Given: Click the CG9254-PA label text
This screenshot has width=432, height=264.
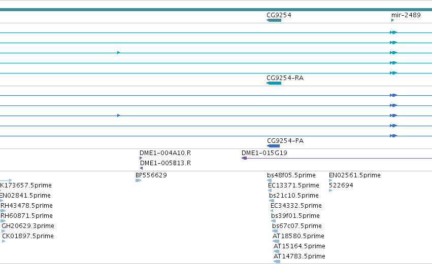Looking at the screenshot, I should click(285, 141).
